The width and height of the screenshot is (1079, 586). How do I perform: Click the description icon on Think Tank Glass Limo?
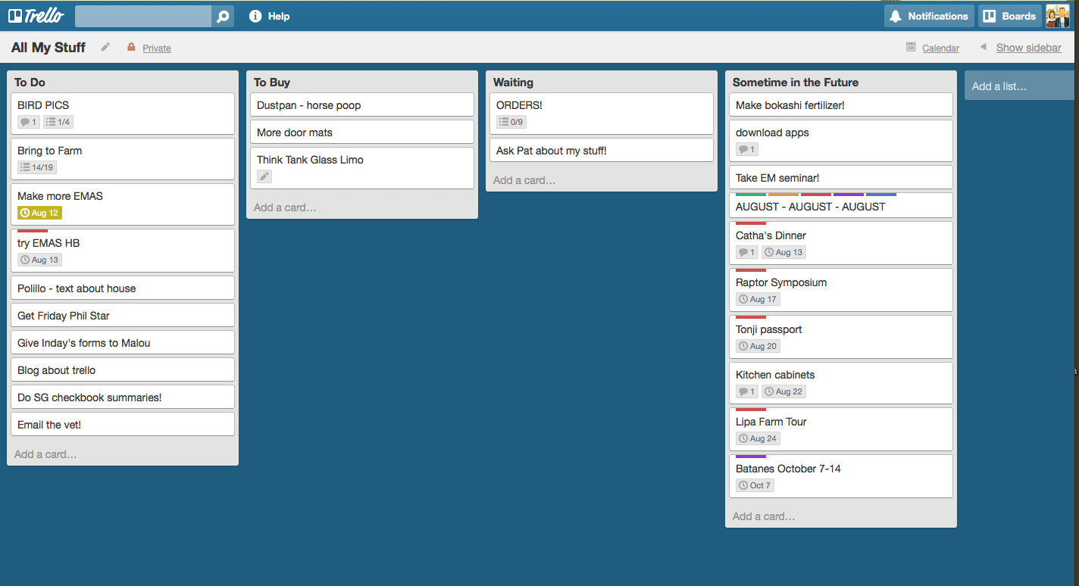tap(264, 176)
